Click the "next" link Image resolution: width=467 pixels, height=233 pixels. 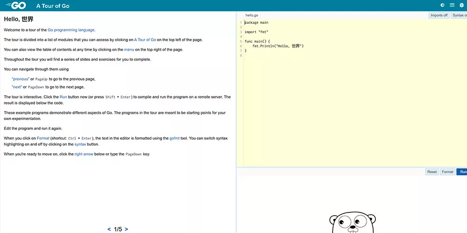click(17, 87)
